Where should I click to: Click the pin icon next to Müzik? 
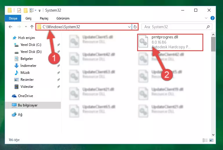point(58,73)
